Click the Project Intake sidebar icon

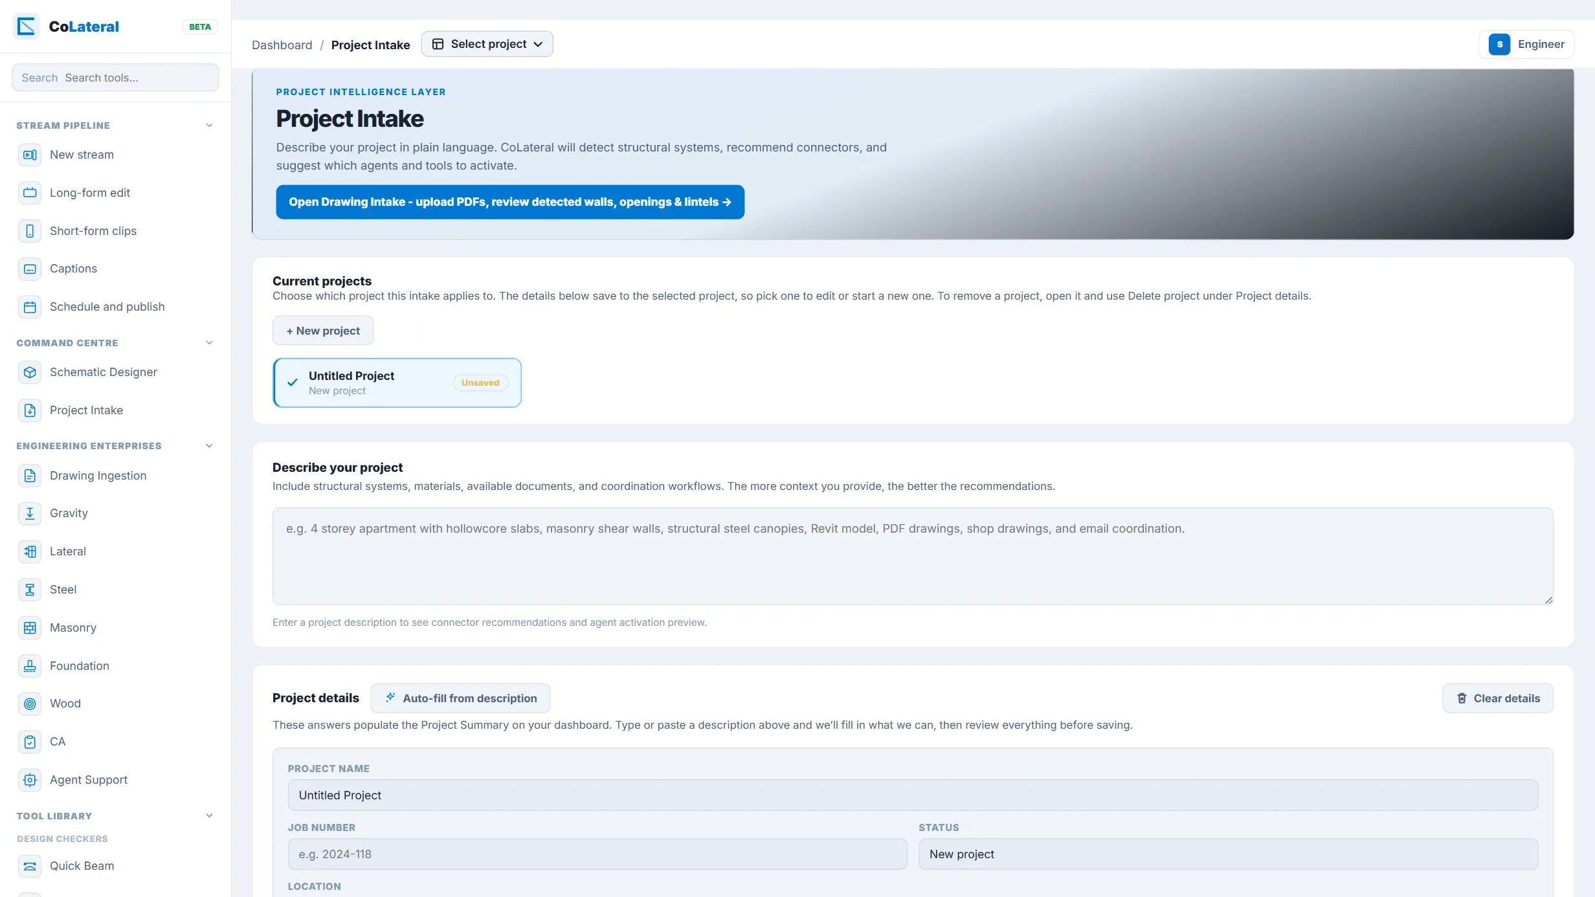tap(30, 410)
